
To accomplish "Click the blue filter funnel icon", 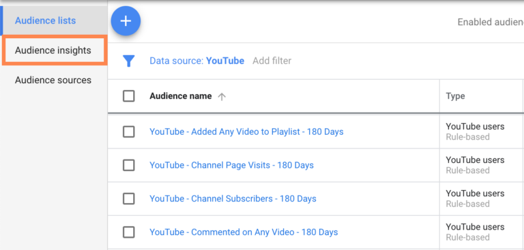I will 129,61.
